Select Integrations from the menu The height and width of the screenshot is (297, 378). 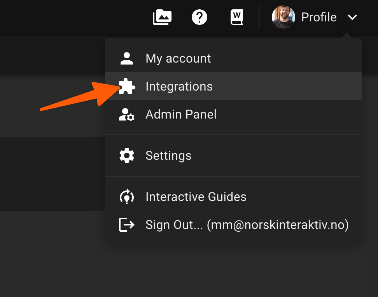point(233,86)
